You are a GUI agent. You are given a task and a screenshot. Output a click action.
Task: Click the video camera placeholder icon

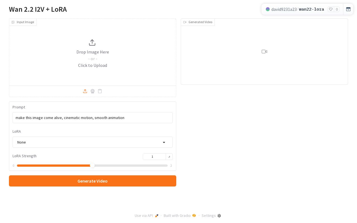click(264, 52)
